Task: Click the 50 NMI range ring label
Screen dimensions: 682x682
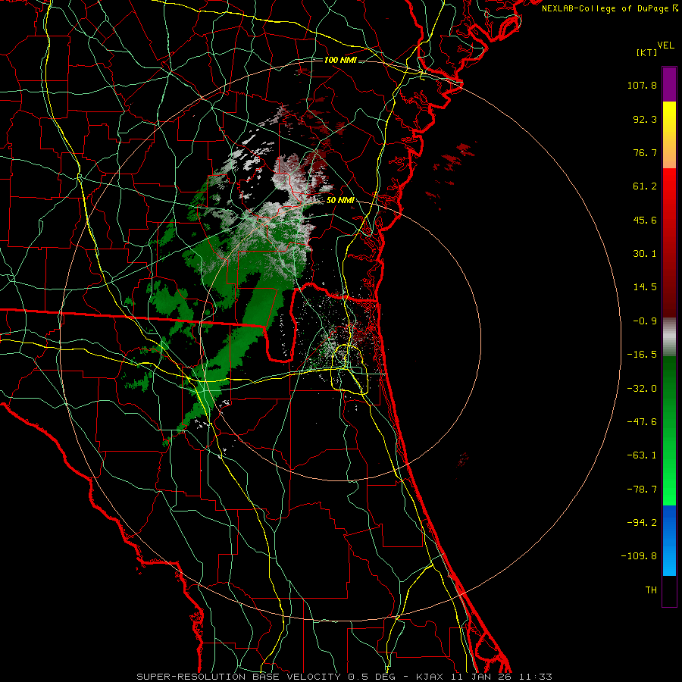Action: (340, 201)
